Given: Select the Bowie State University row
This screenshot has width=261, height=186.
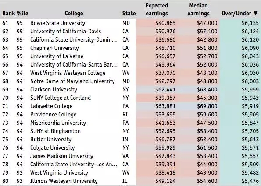Looking at the screenshot, I should click(x=131, y=23).
